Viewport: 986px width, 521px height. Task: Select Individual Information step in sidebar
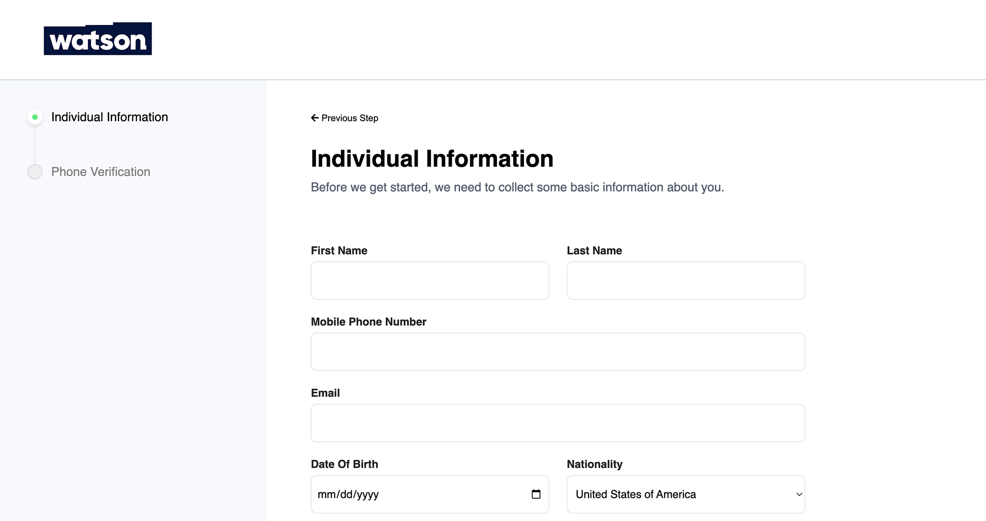pyautogui.click(x=109, y=117)
